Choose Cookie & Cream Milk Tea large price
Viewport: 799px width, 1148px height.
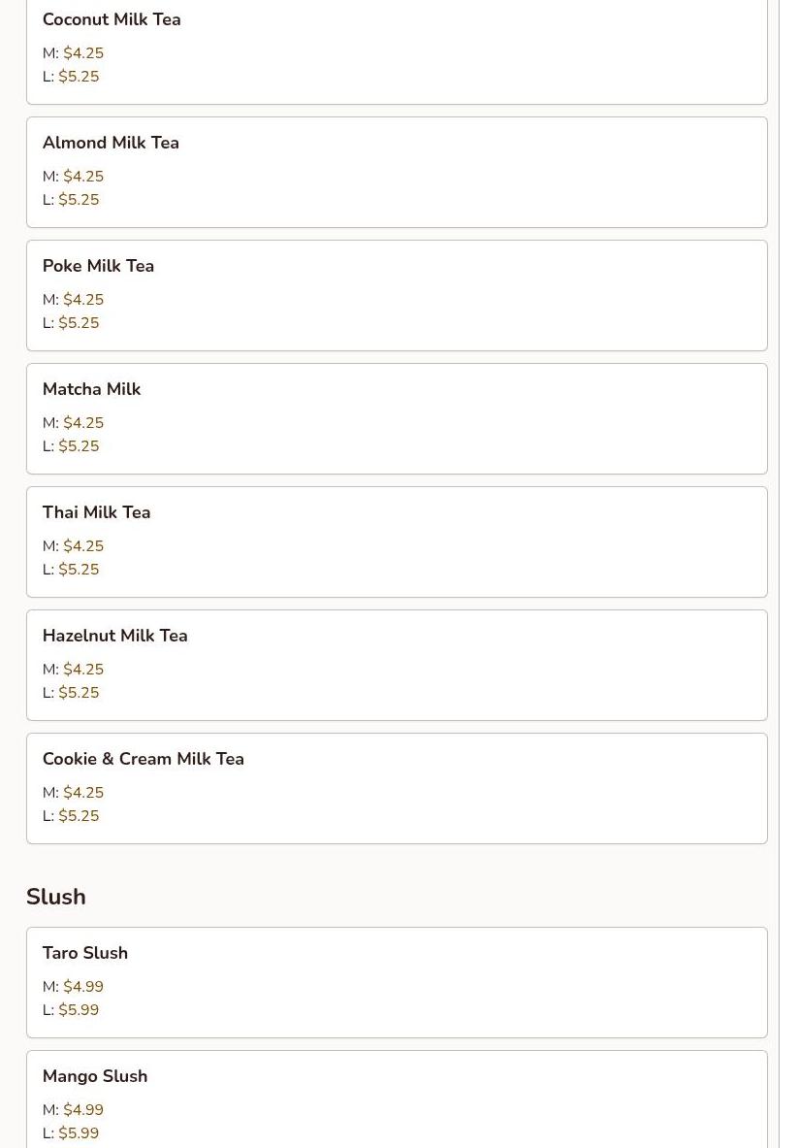(79, 816)
